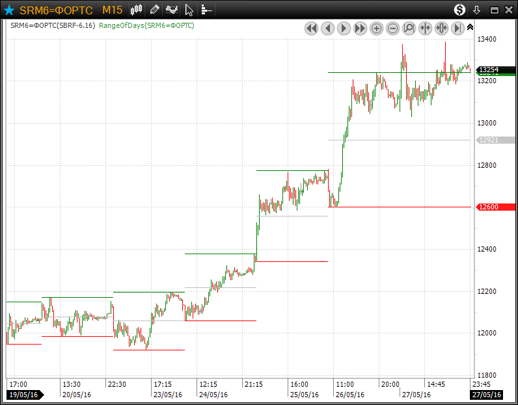Viewport: 518px width, 405px height.
Task: Open the candlestick chart type selector
Action: coord(136,10)
